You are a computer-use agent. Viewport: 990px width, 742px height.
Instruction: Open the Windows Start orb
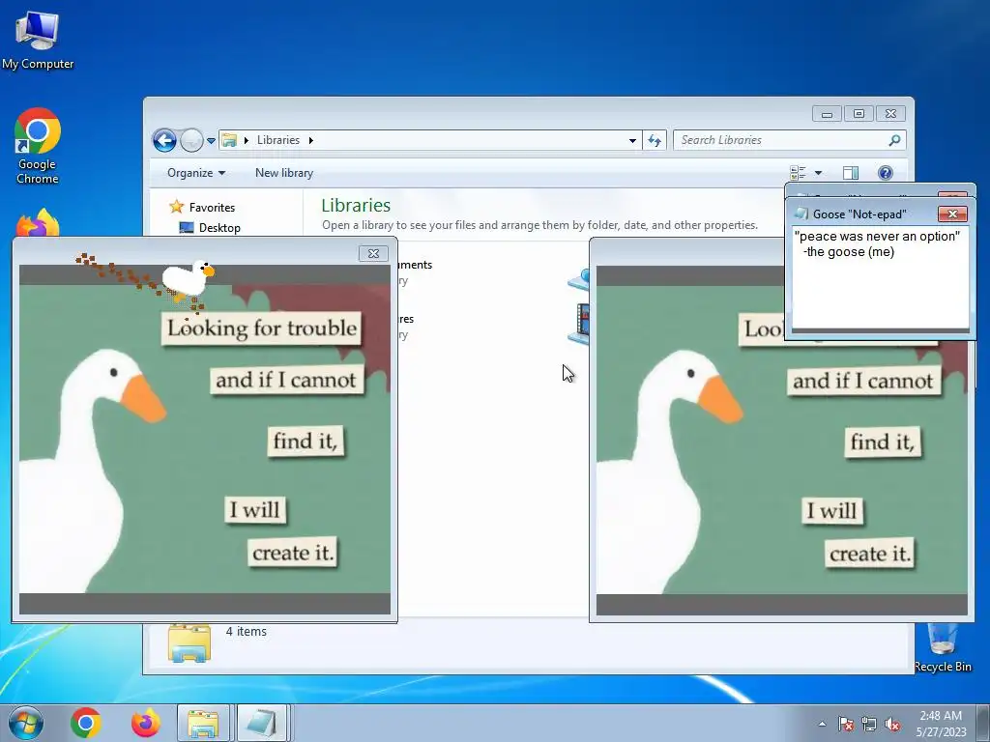coord(26,723)
